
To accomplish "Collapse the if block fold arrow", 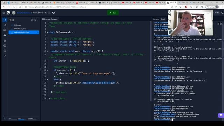I will coord(47,70).
